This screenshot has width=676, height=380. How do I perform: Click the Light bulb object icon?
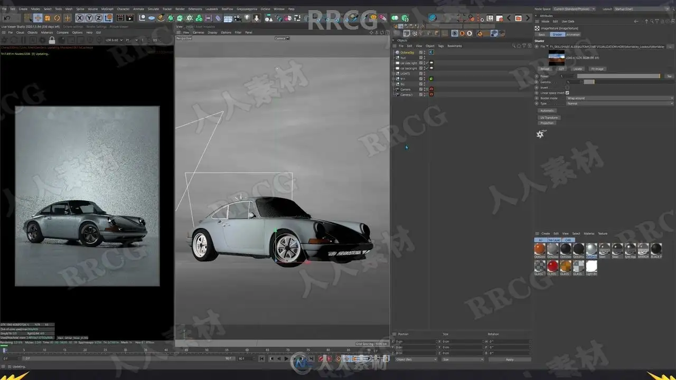click(x=247, y=18)
